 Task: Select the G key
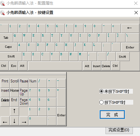click(x=60, y=47)
